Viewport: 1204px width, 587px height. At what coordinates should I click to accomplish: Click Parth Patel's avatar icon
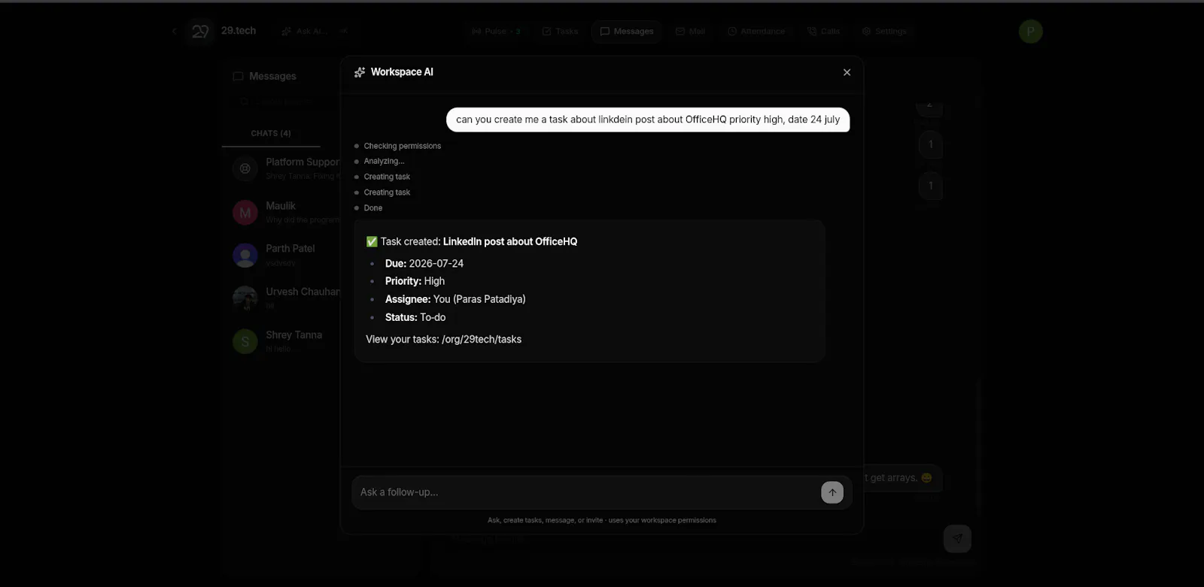coord(245,256)
